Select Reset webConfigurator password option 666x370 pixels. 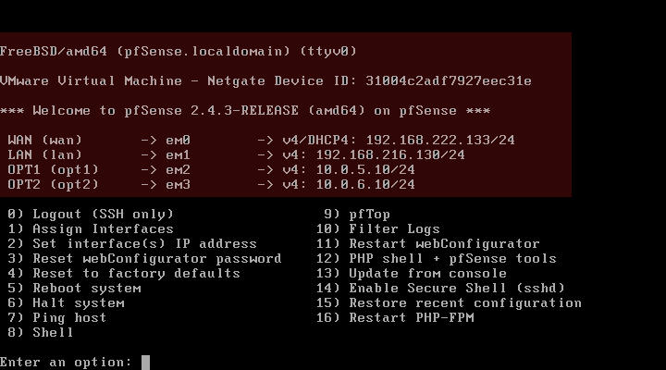(144, 259)
